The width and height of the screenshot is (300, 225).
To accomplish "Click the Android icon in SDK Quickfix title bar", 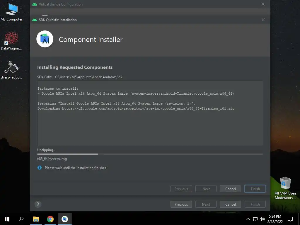I will point(35,20).
